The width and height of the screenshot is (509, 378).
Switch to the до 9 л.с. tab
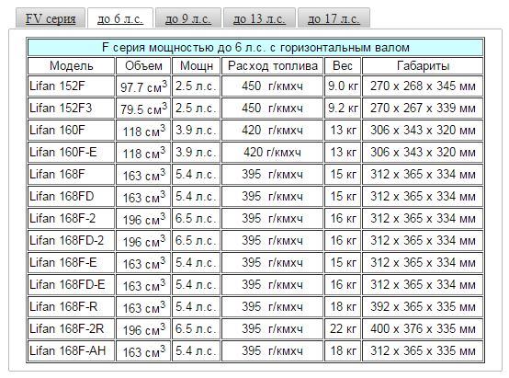click(188, 18)
